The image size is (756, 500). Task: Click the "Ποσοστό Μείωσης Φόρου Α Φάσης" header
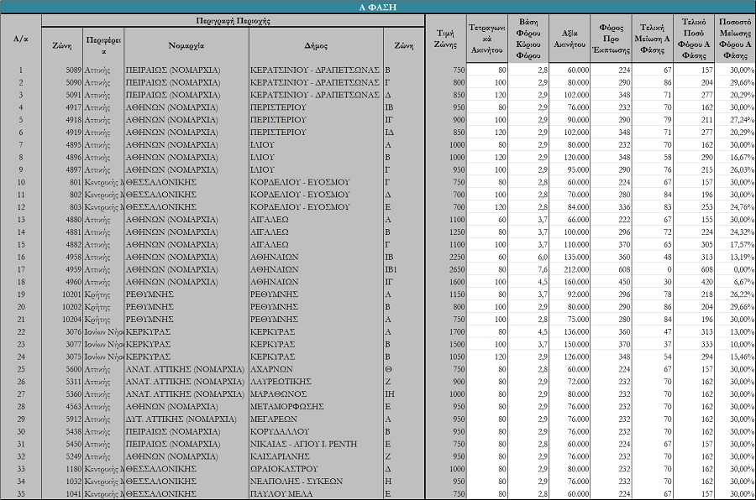coord(735,39)
